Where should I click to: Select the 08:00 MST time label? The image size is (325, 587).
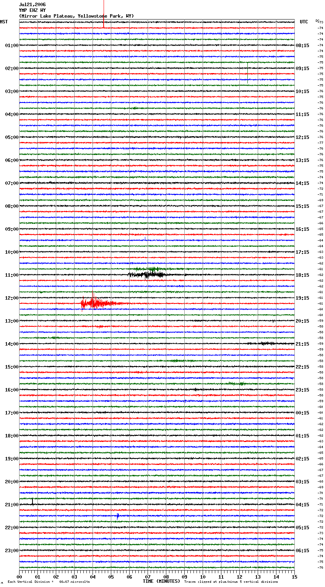point(12,206)
